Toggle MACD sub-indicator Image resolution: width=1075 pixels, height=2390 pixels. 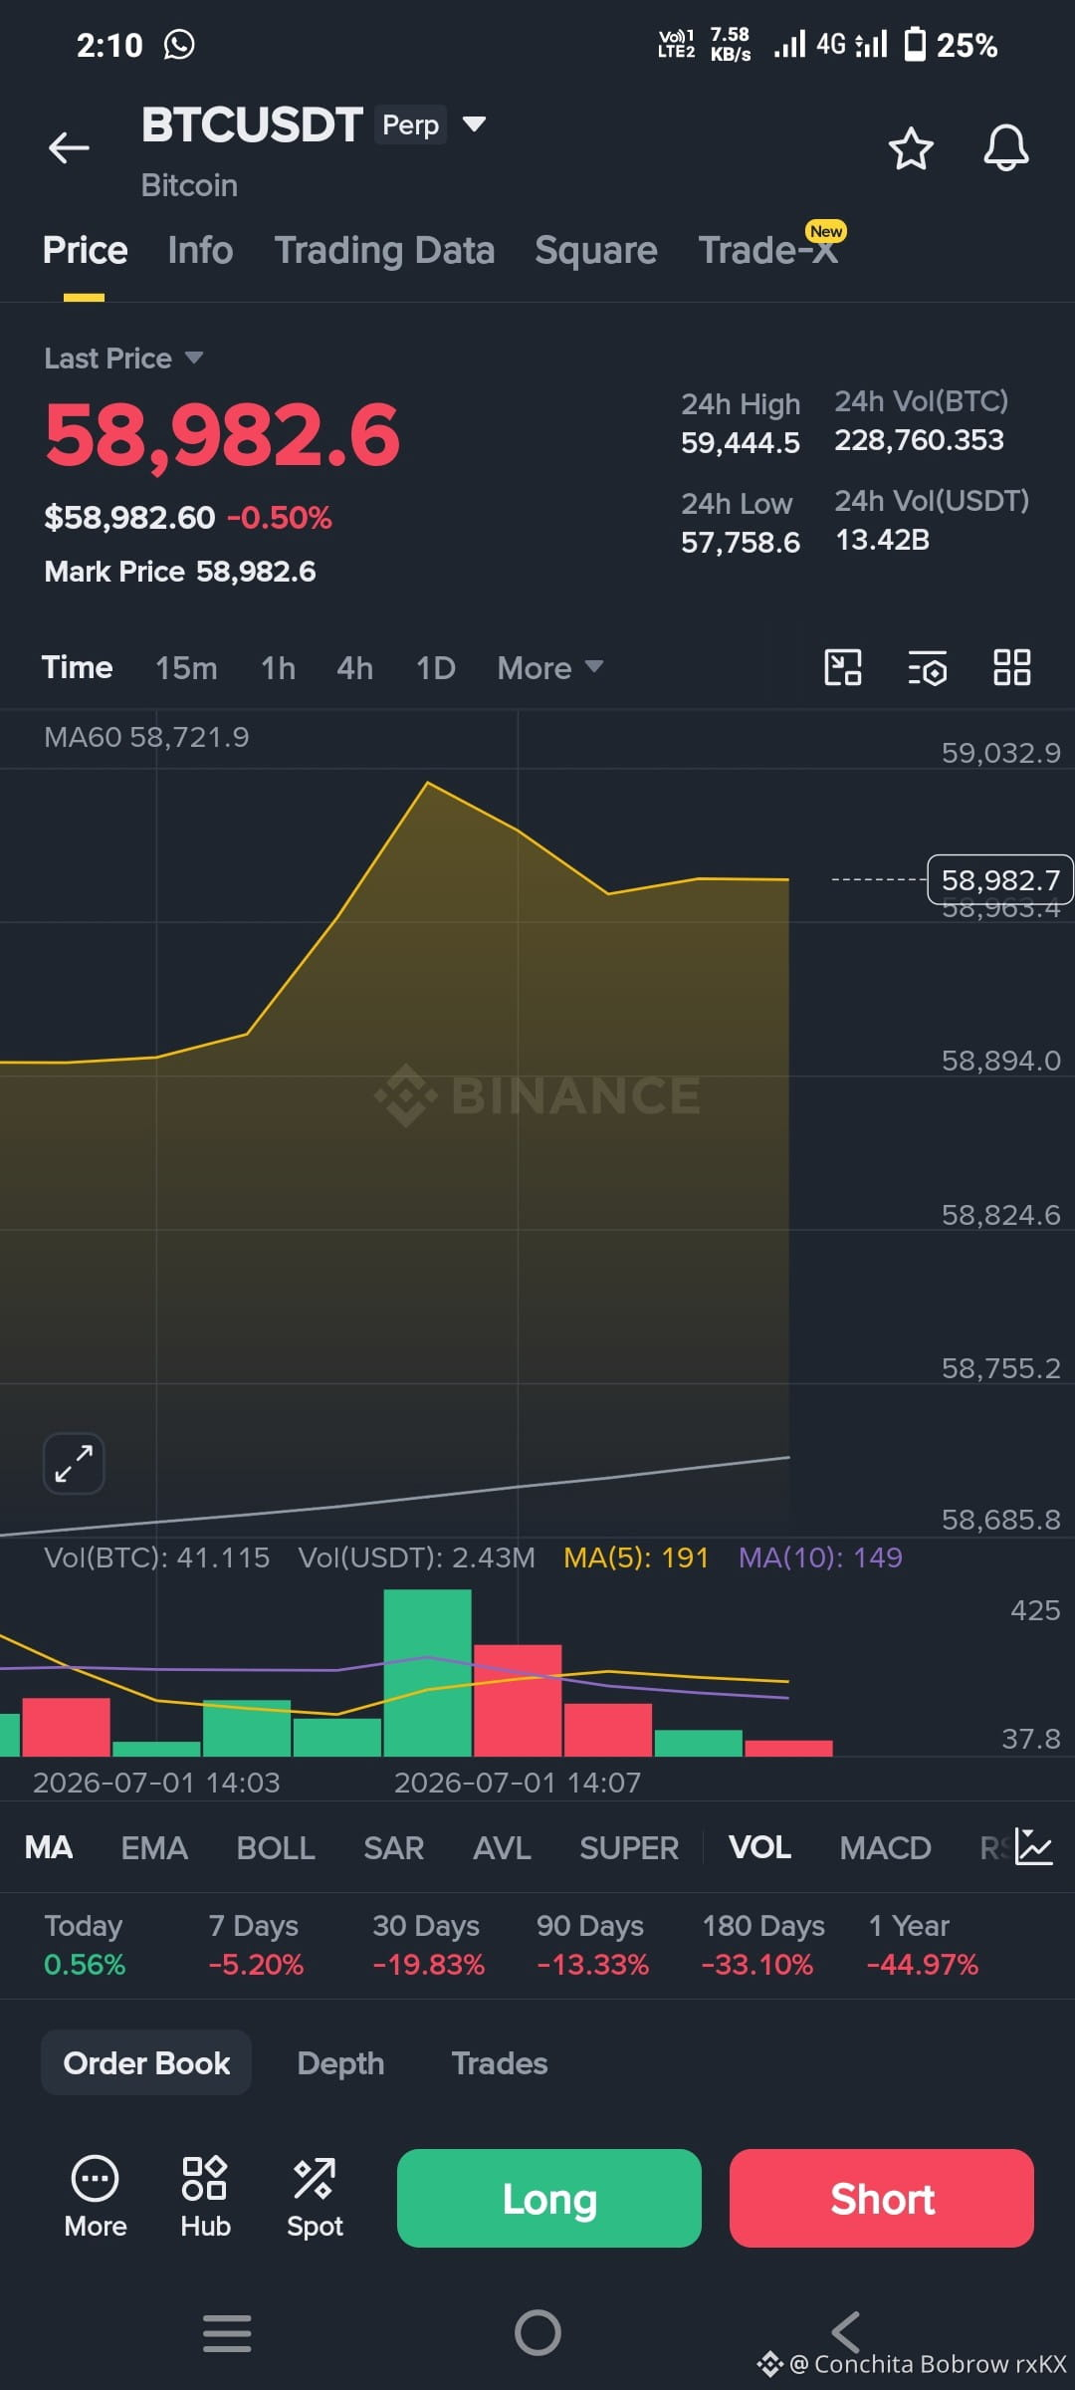[x=885, y=1848]
